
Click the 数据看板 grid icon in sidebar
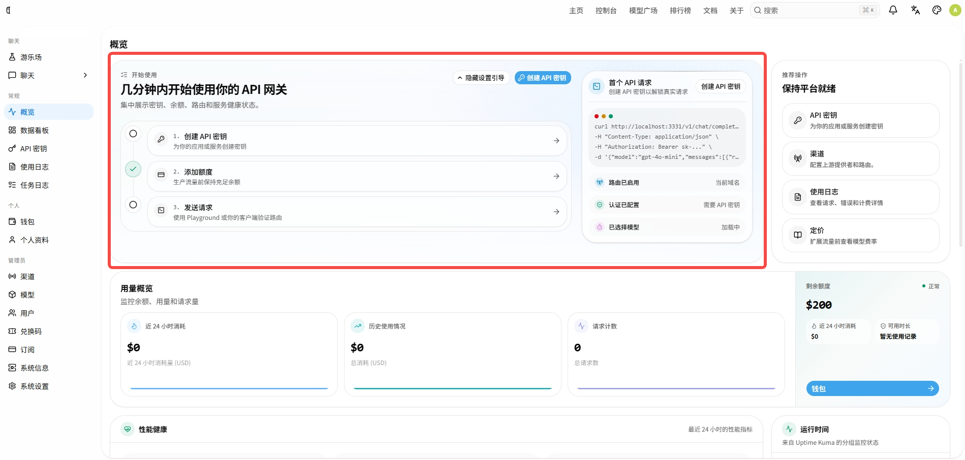[x=12, y=130]
